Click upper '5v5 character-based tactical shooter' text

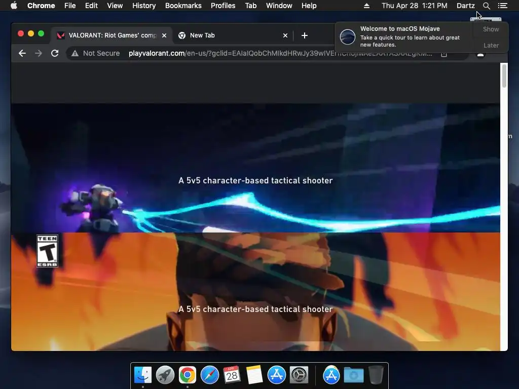(x=255, y=181)
